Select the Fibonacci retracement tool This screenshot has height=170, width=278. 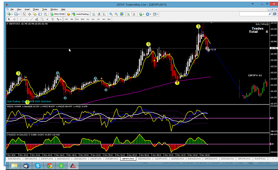click(x=42, y=19)
